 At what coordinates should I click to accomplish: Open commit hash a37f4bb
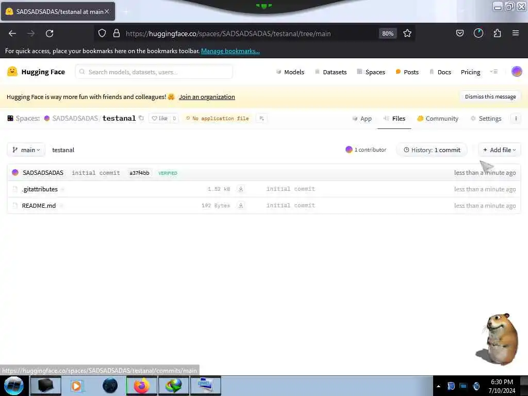tap(139, 173)
